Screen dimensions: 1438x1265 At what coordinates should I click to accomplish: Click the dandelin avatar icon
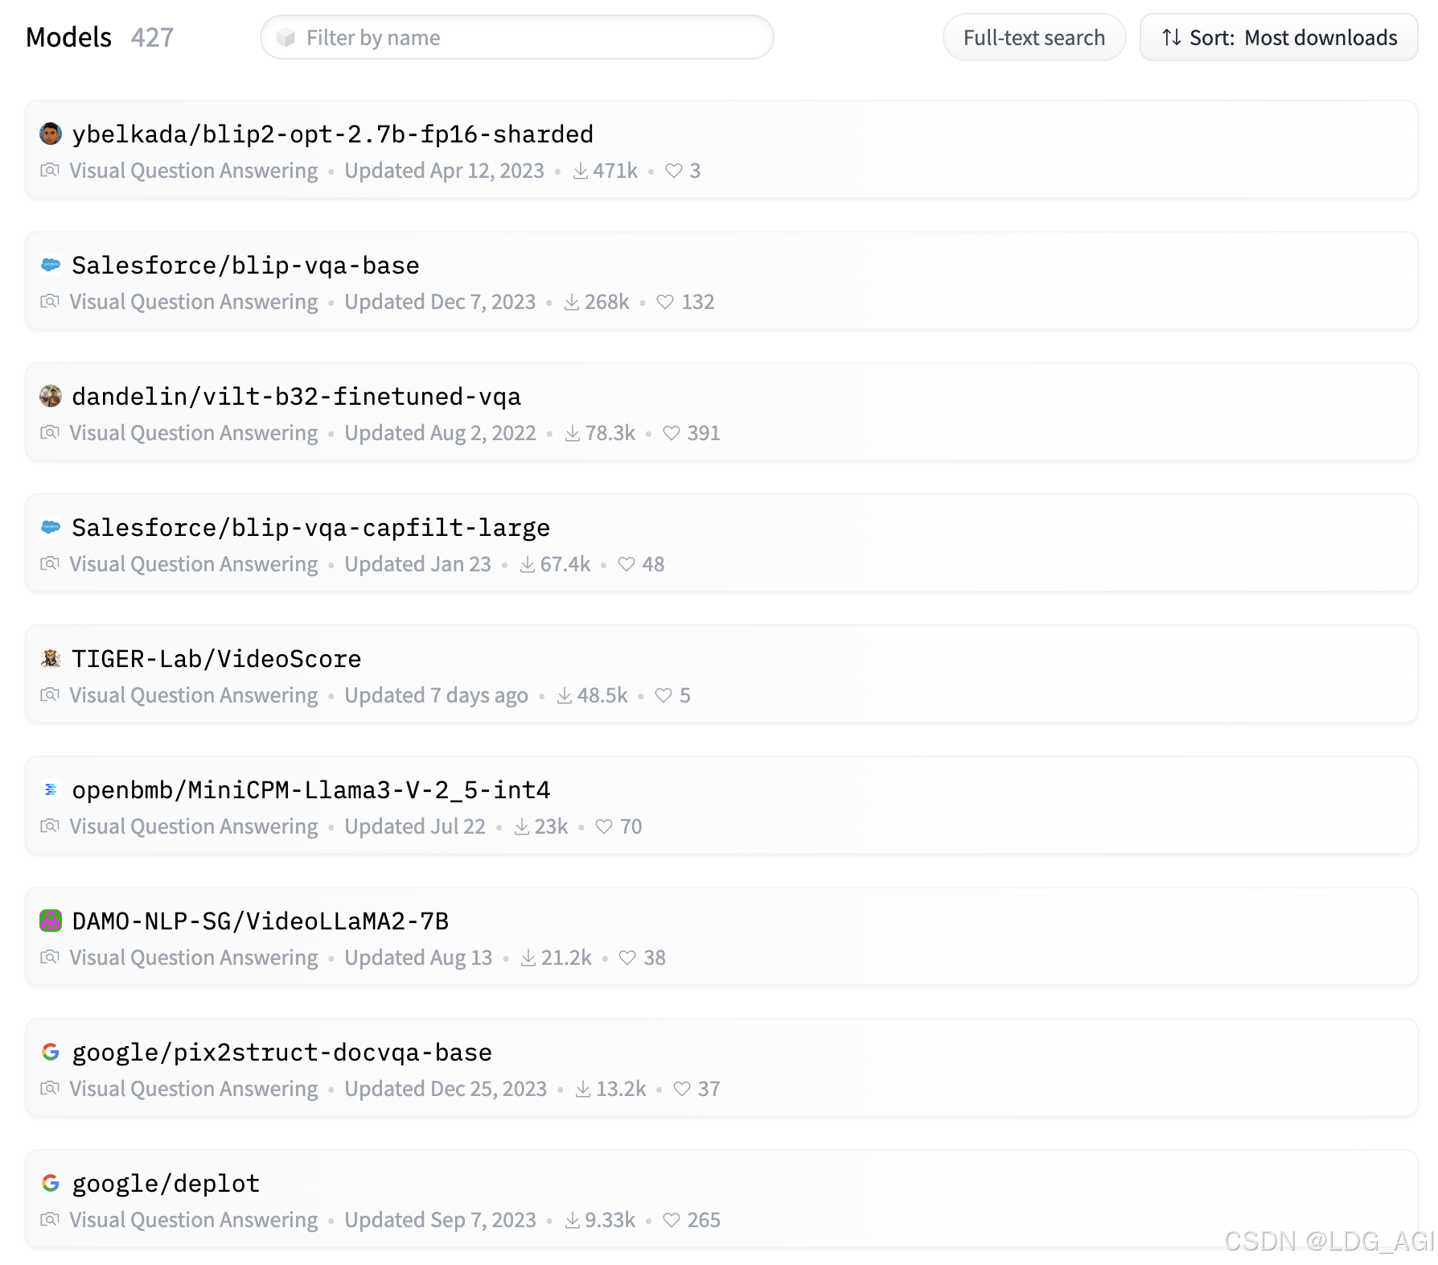(x=51, y=396)
